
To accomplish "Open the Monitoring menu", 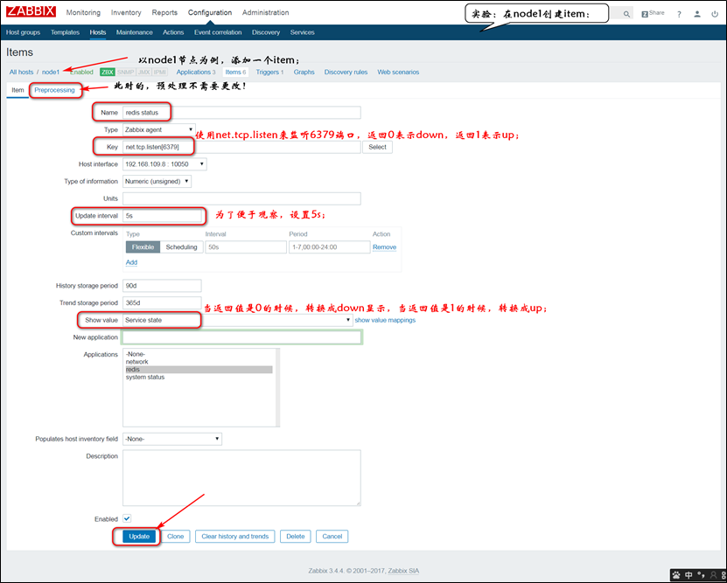I will click(83, 12).
